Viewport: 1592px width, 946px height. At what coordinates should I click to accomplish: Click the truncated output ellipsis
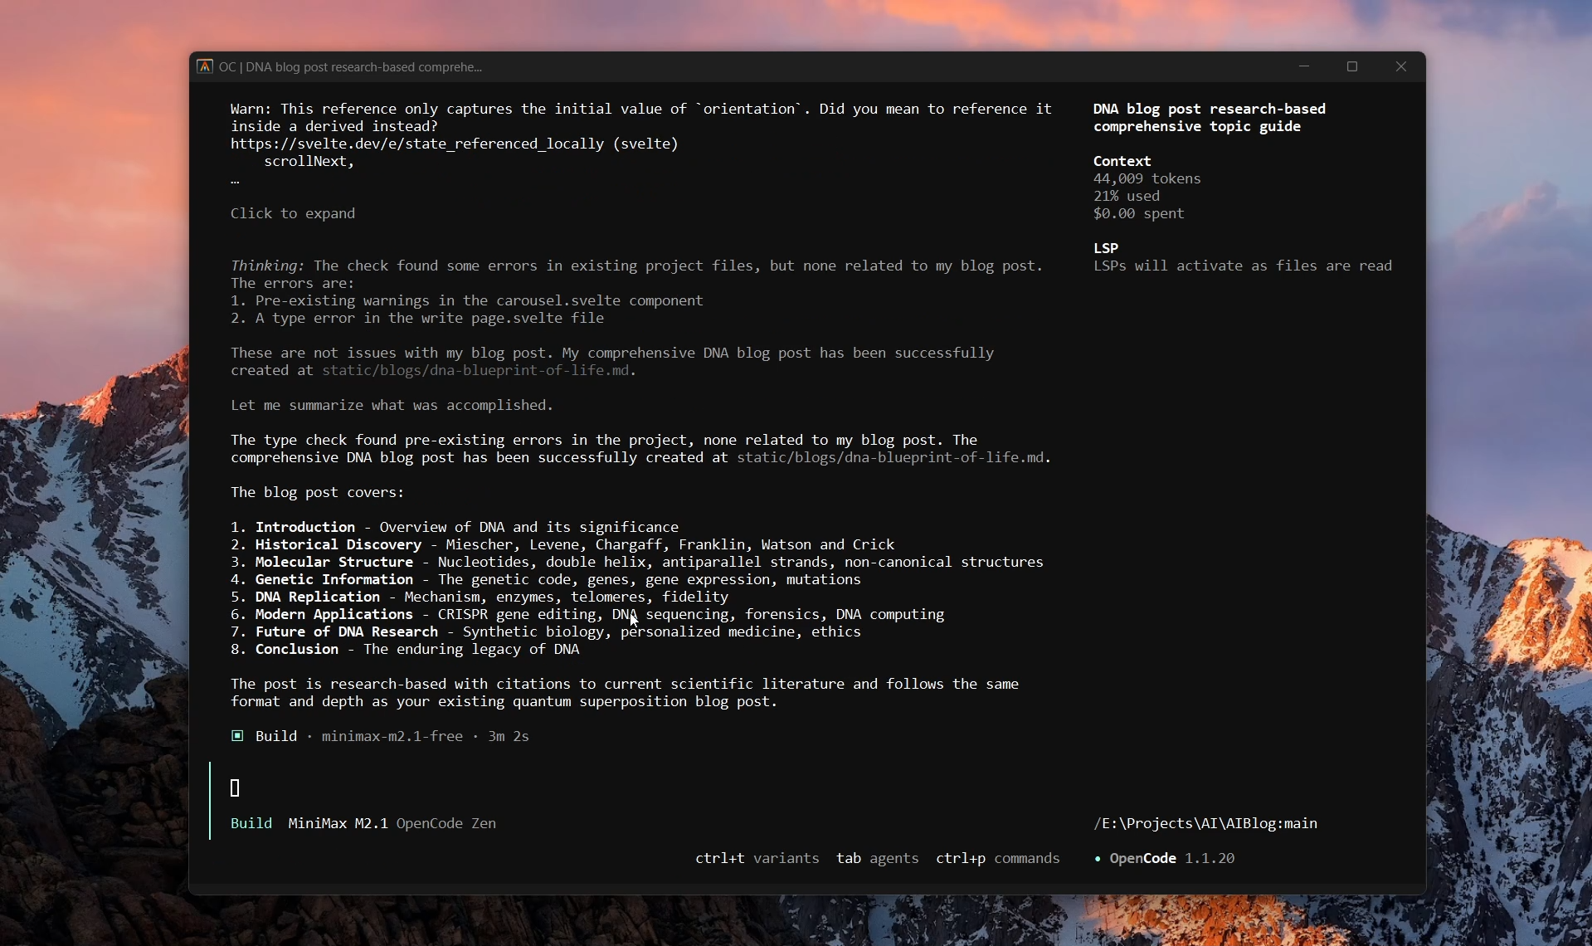coord(236,179)
